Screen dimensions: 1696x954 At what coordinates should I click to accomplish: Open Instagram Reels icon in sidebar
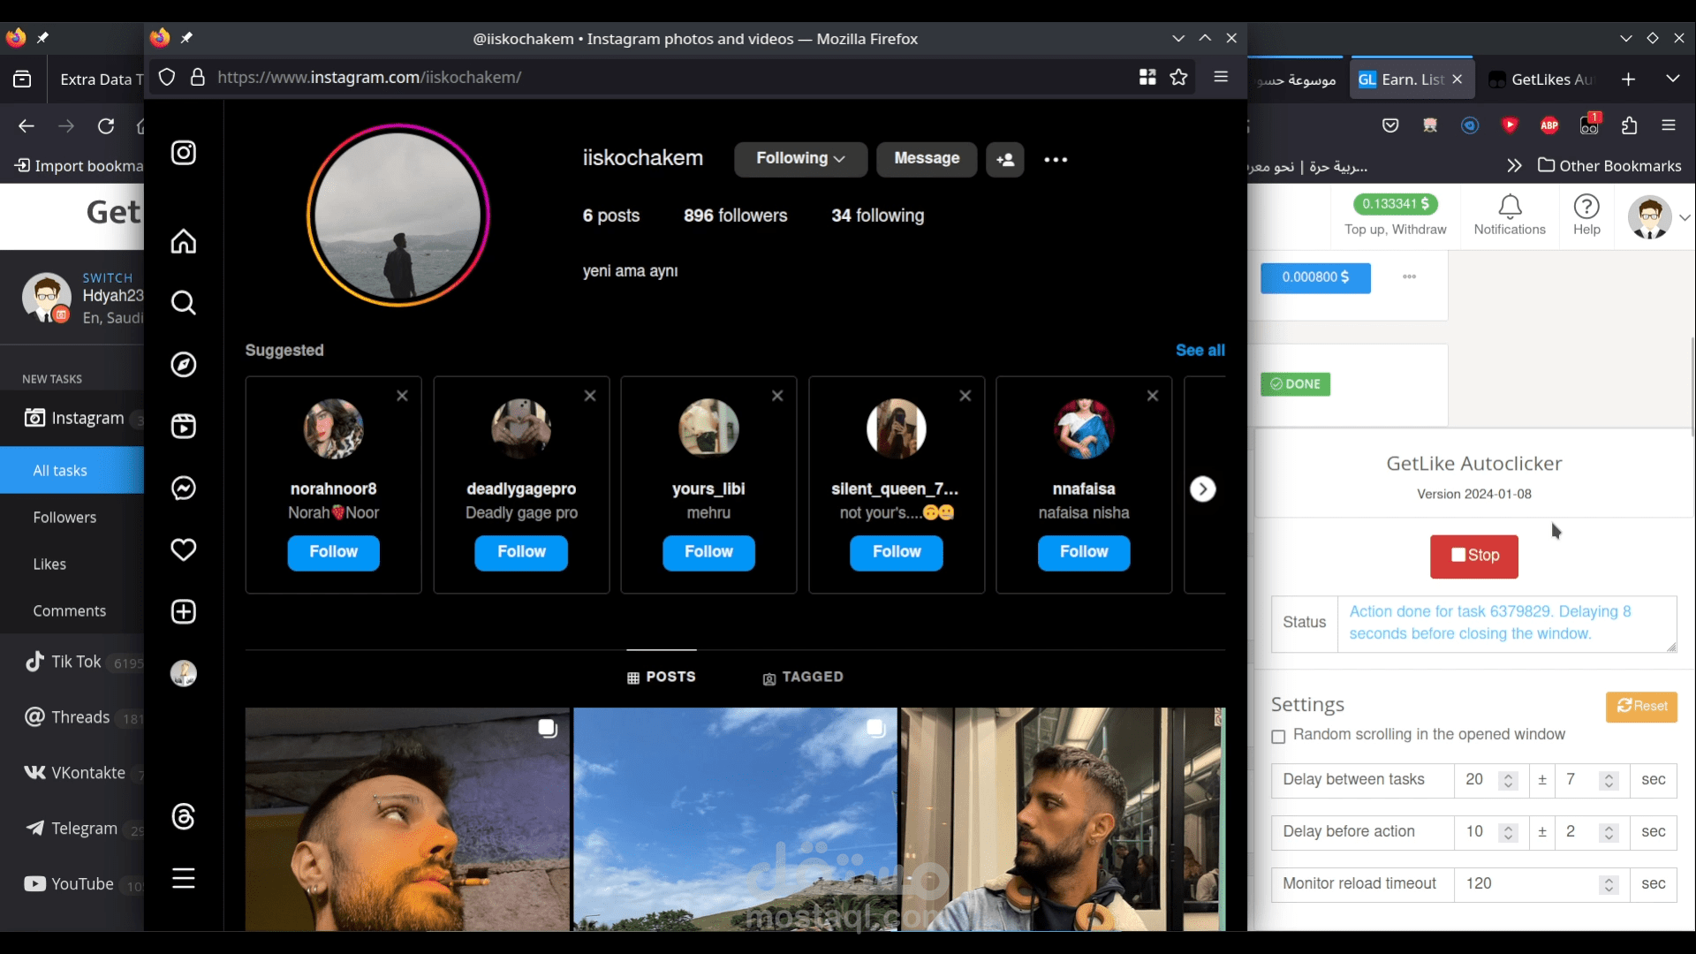coord(183,427)
